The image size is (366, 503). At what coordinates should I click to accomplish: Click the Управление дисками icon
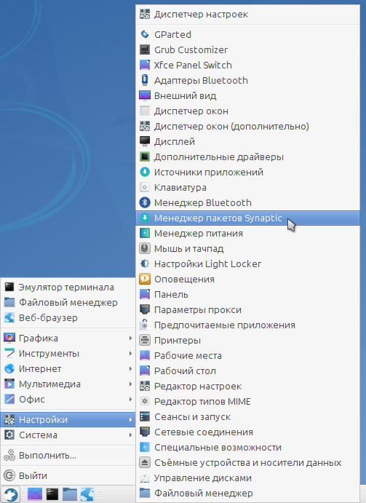pos(145,478)
